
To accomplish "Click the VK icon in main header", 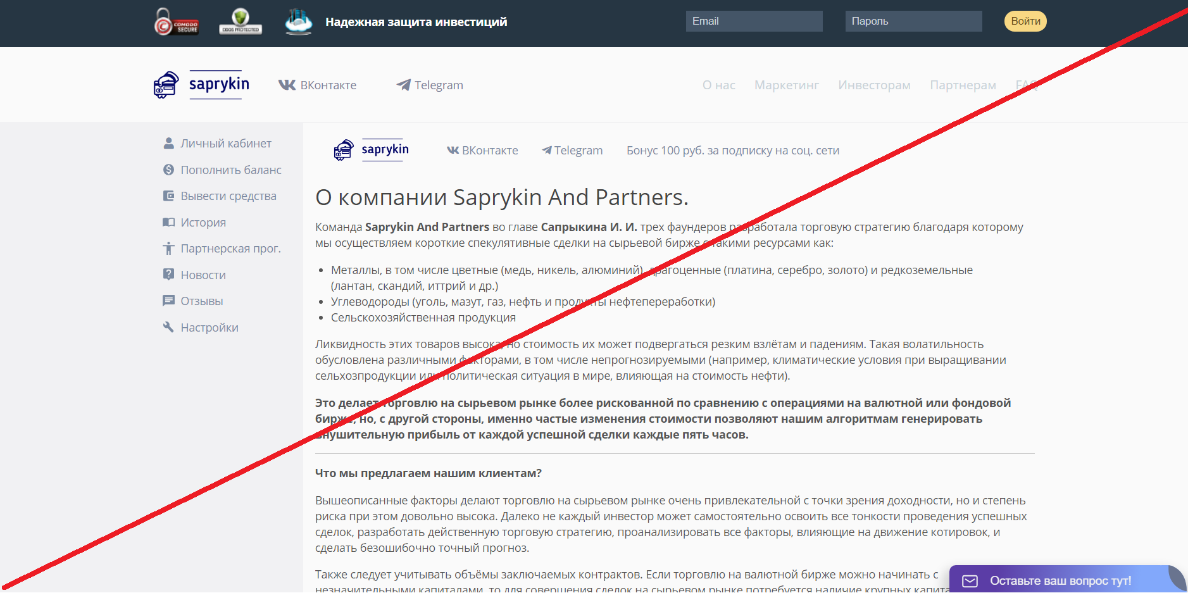I will (287, 85).
